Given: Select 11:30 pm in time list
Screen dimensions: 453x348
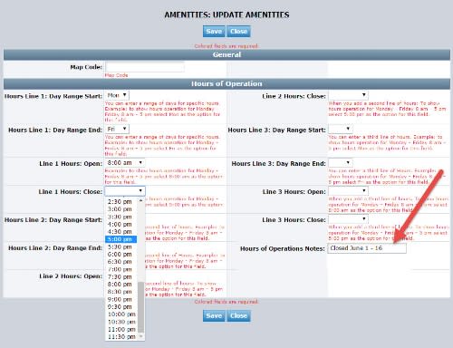Looking at the screenshot, I should 121,336.
